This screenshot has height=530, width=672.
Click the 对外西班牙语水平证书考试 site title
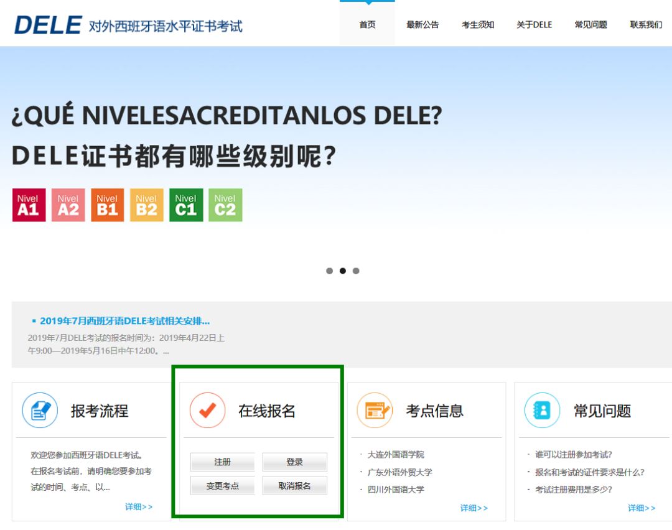(x=166, y=26)
